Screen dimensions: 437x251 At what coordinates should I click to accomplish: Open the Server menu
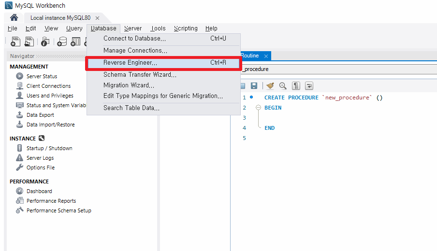[x=133, y=28]
